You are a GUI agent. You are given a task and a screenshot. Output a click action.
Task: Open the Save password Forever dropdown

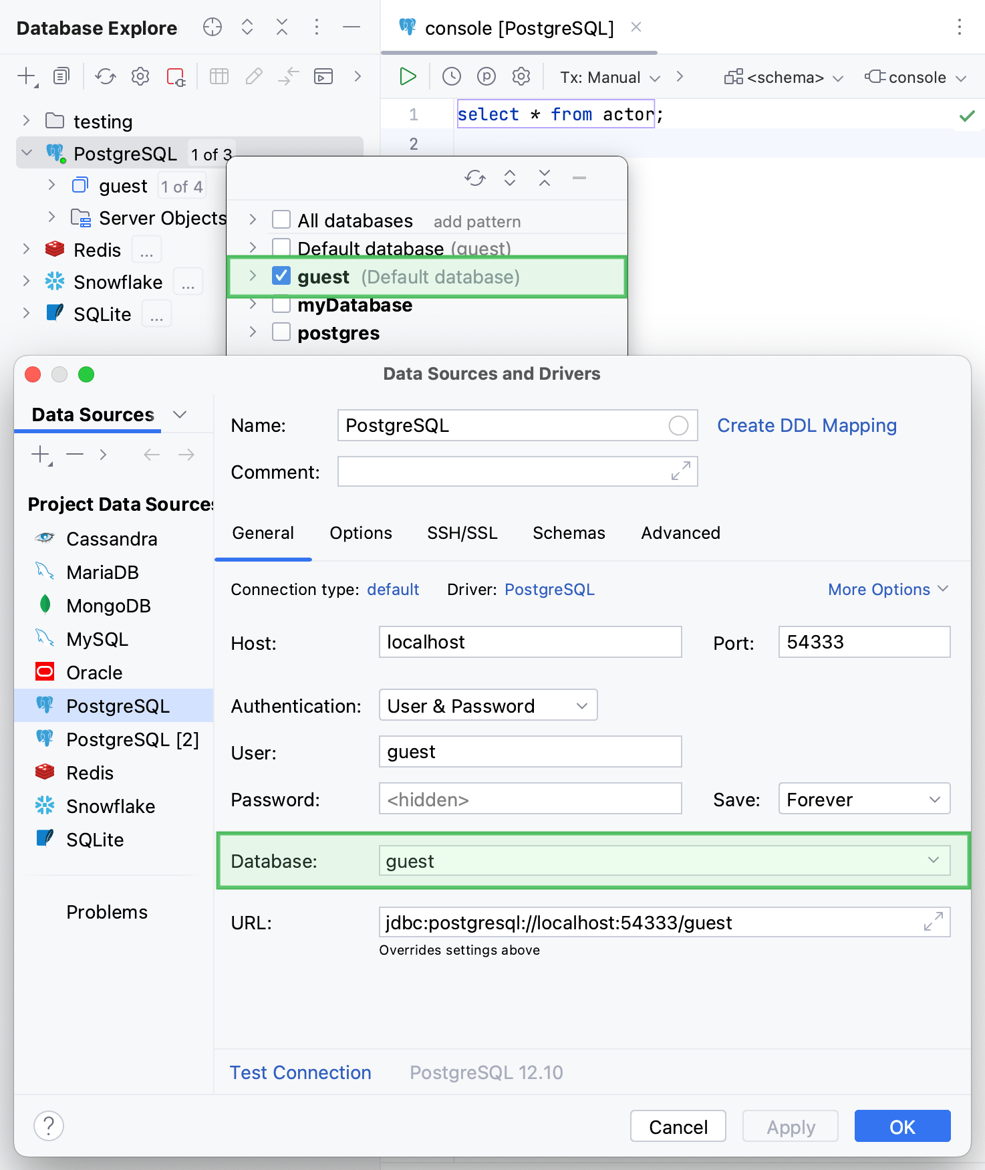click(863, 800)
